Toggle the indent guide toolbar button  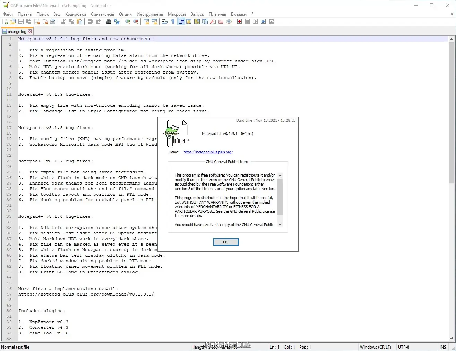pos(181,22)
